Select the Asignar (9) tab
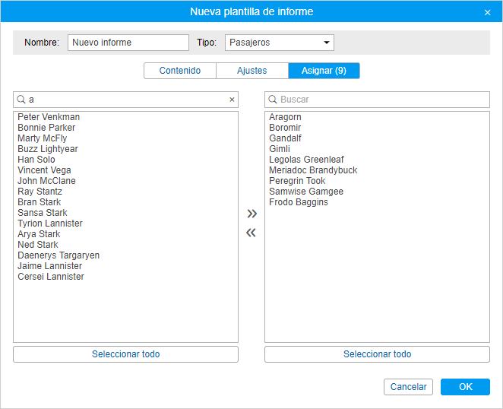Viewport: 503px width, 409px height. pyautogui.click(x=324, y=71)
